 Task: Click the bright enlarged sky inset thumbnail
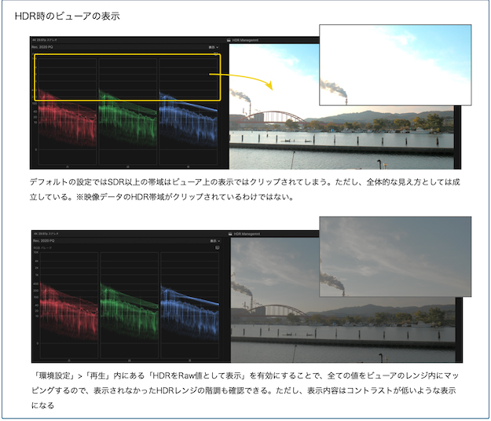[x=394, y=64]
